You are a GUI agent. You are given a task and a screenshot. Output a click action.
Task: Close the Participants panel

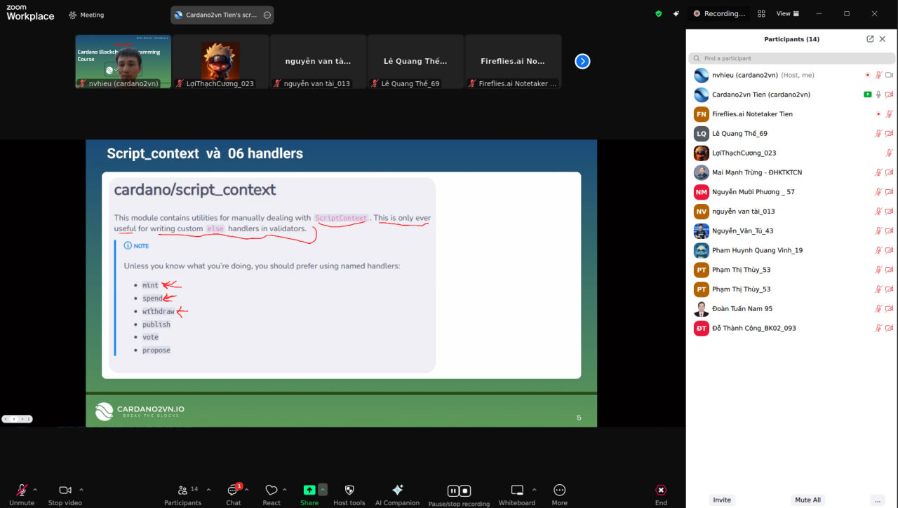pos(883,39)
